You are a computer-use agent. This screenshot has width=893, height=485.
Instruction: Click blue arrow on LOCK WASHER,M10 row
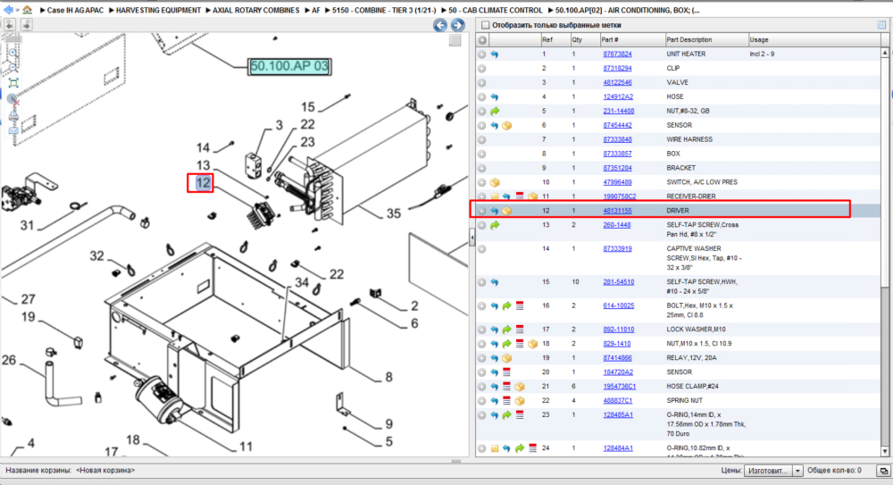click(495, 330)
